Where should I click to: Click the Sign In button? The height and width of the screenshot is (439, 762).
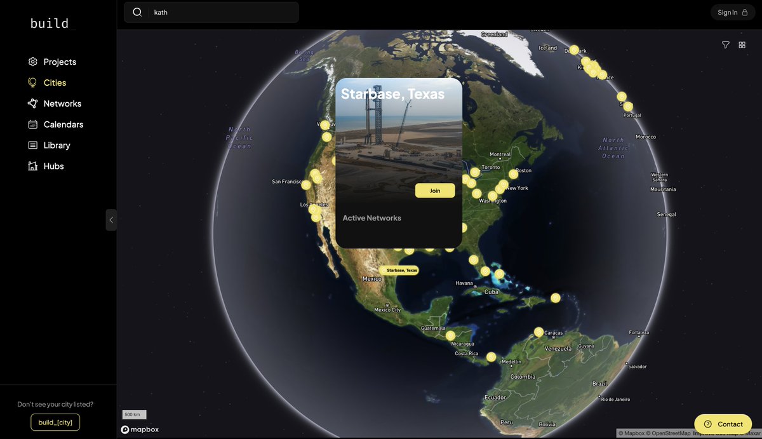point(733,12)
